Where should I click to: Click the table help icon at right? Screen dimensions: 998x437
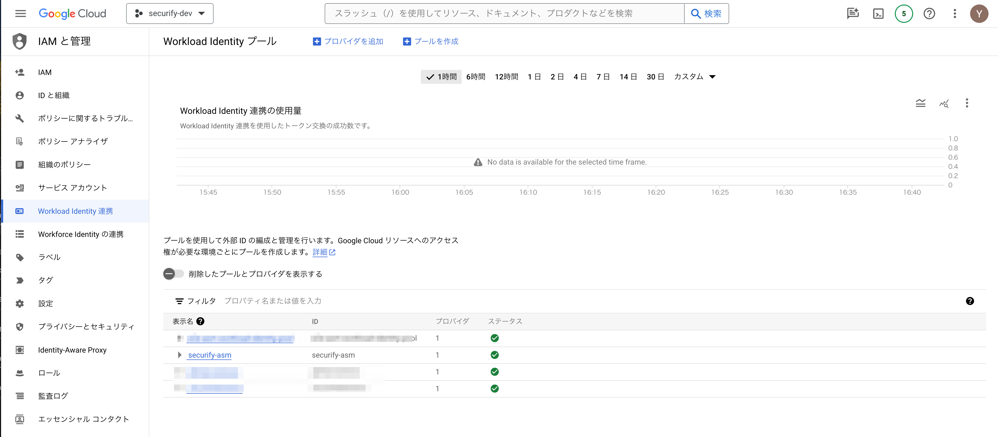click(x=970, y=301)
